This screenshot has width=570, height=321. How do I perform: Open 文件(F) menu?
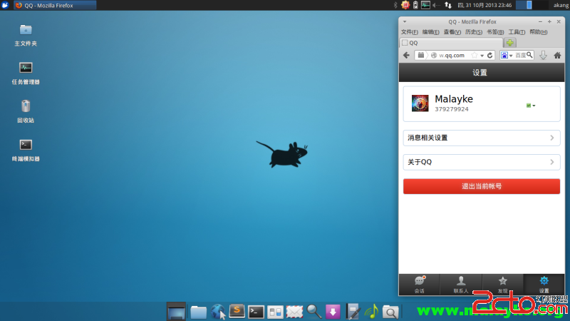click(x=409, y=32)
